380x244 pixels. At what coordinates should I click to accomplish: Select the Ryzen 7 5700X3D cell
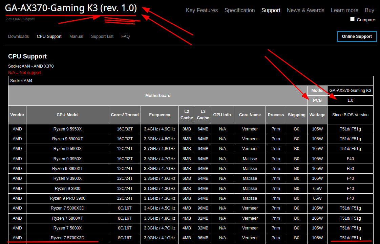tap(67, 238)
